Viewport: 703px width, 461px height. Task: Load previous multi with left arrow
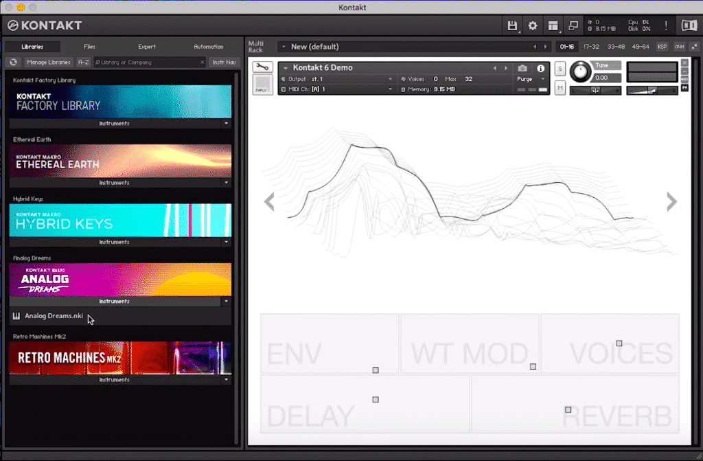point(534,47)
